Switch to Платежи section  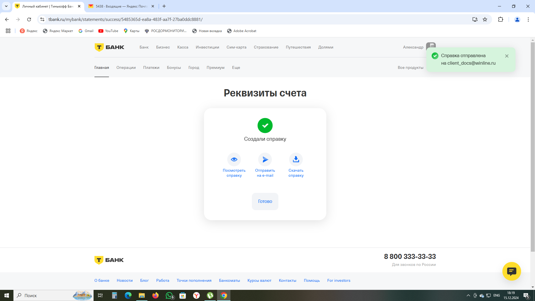151,68
